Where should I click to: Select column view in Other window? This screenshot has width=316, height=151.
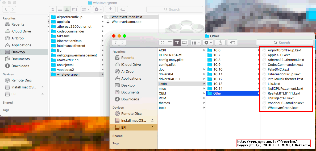click(177, 43)
